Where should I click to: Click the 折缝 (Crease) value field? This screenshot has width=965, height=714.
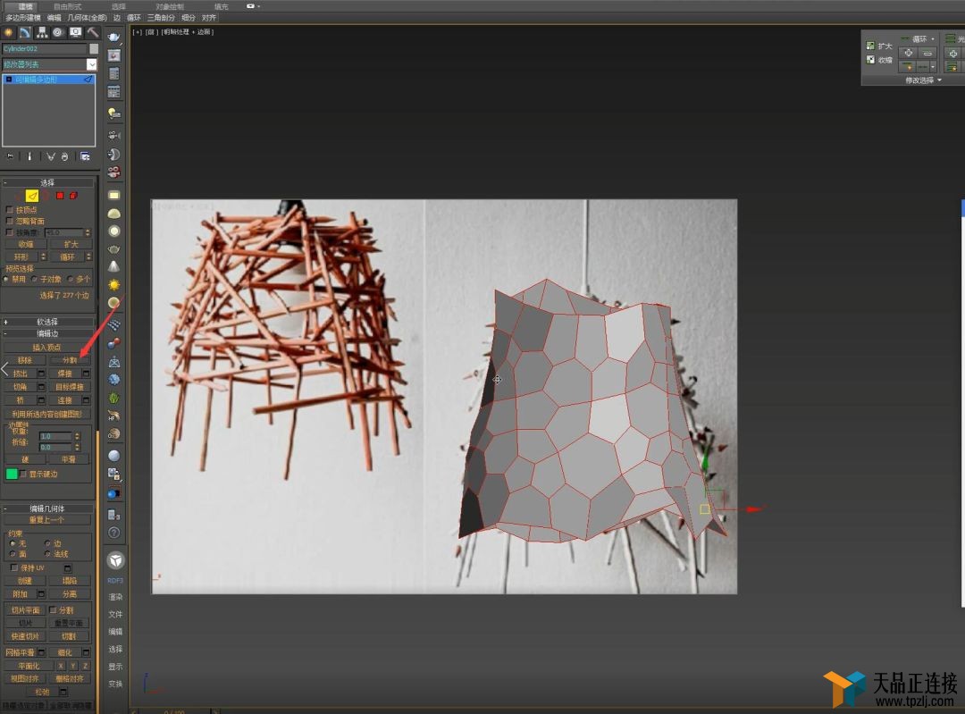(55, 448)
